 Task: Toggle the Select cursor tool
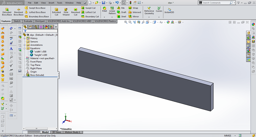[124, 3]
